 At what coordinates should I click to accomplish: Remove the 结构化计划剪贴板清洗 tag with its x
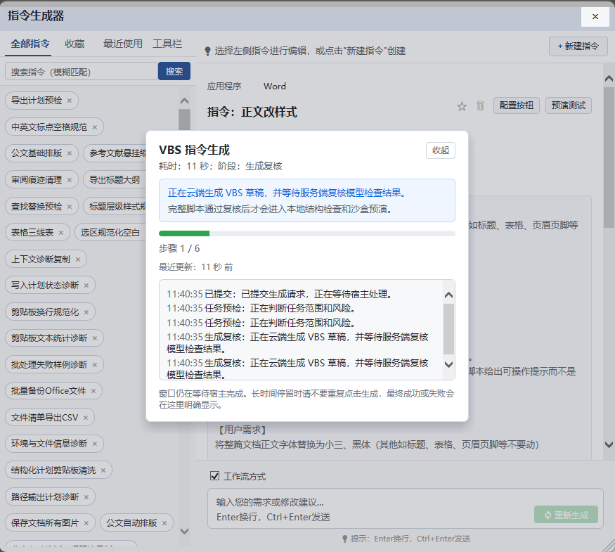(x=103, y=470)
